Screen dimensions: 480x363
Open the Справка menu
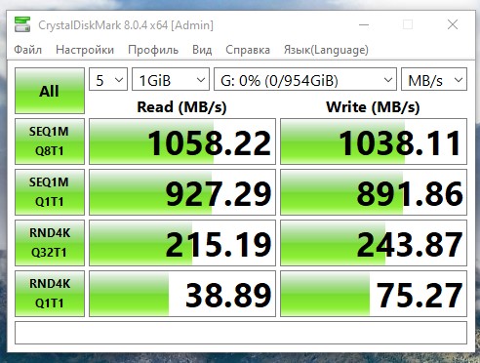pyautogui.click(x=248, y=50)
